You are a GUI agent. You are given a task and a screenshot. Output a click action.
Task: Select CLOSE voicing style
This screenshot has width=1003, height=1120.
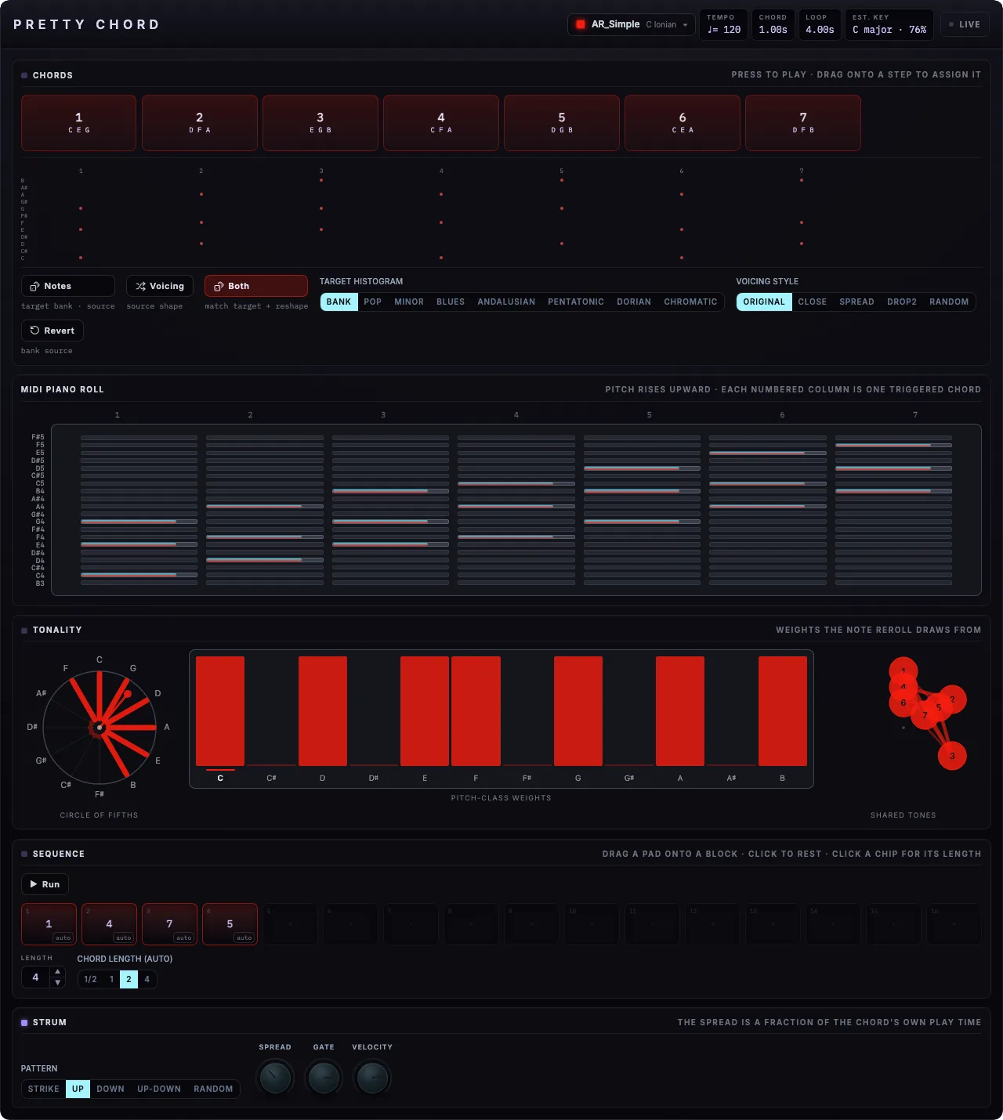coord(812,302)
